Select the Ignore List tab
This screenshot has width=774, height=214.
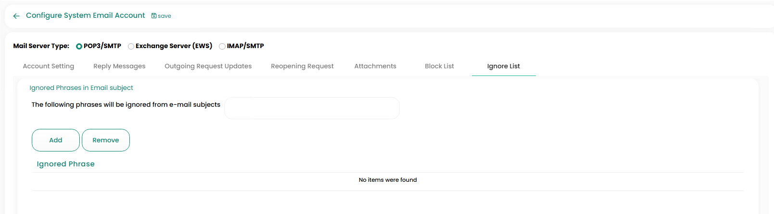(x=503, y=66)
